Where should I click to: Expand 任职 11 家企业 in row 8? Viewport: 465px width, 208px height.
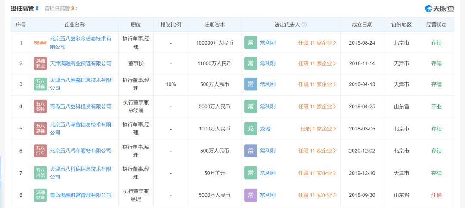(x=317, y=195)
